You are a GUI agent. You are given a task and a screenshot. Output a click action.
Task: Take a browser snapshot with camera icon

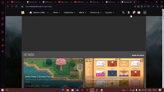(138, 6)
